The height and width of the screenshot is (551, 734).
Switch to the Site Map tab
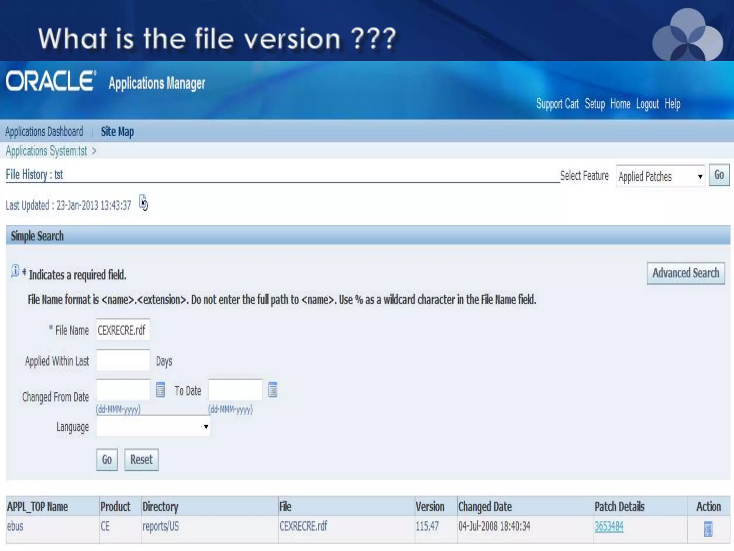coord(117,132)
